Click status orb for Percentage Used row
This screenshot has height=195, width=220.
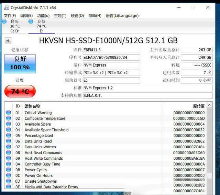point(9,136)
